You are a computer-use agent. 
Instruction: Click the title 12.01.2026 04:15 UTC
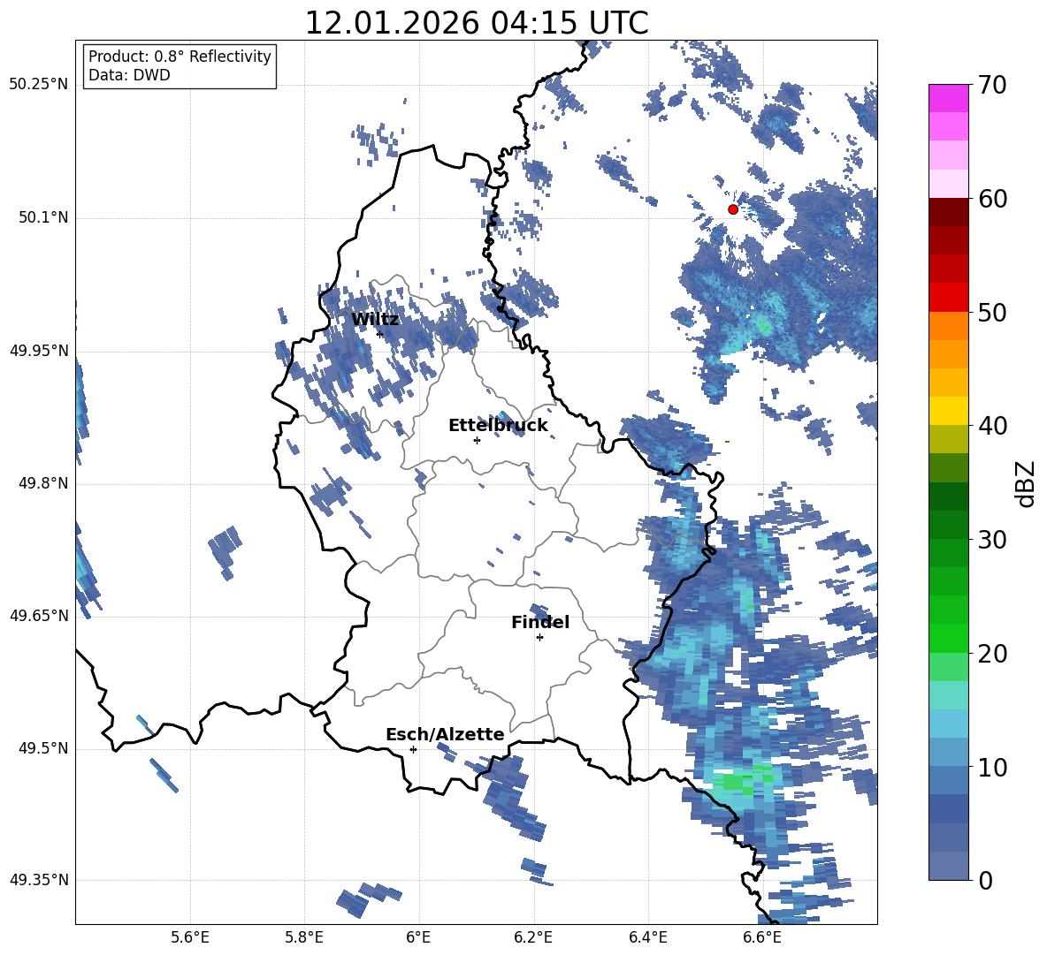click(x=477, y=23)
